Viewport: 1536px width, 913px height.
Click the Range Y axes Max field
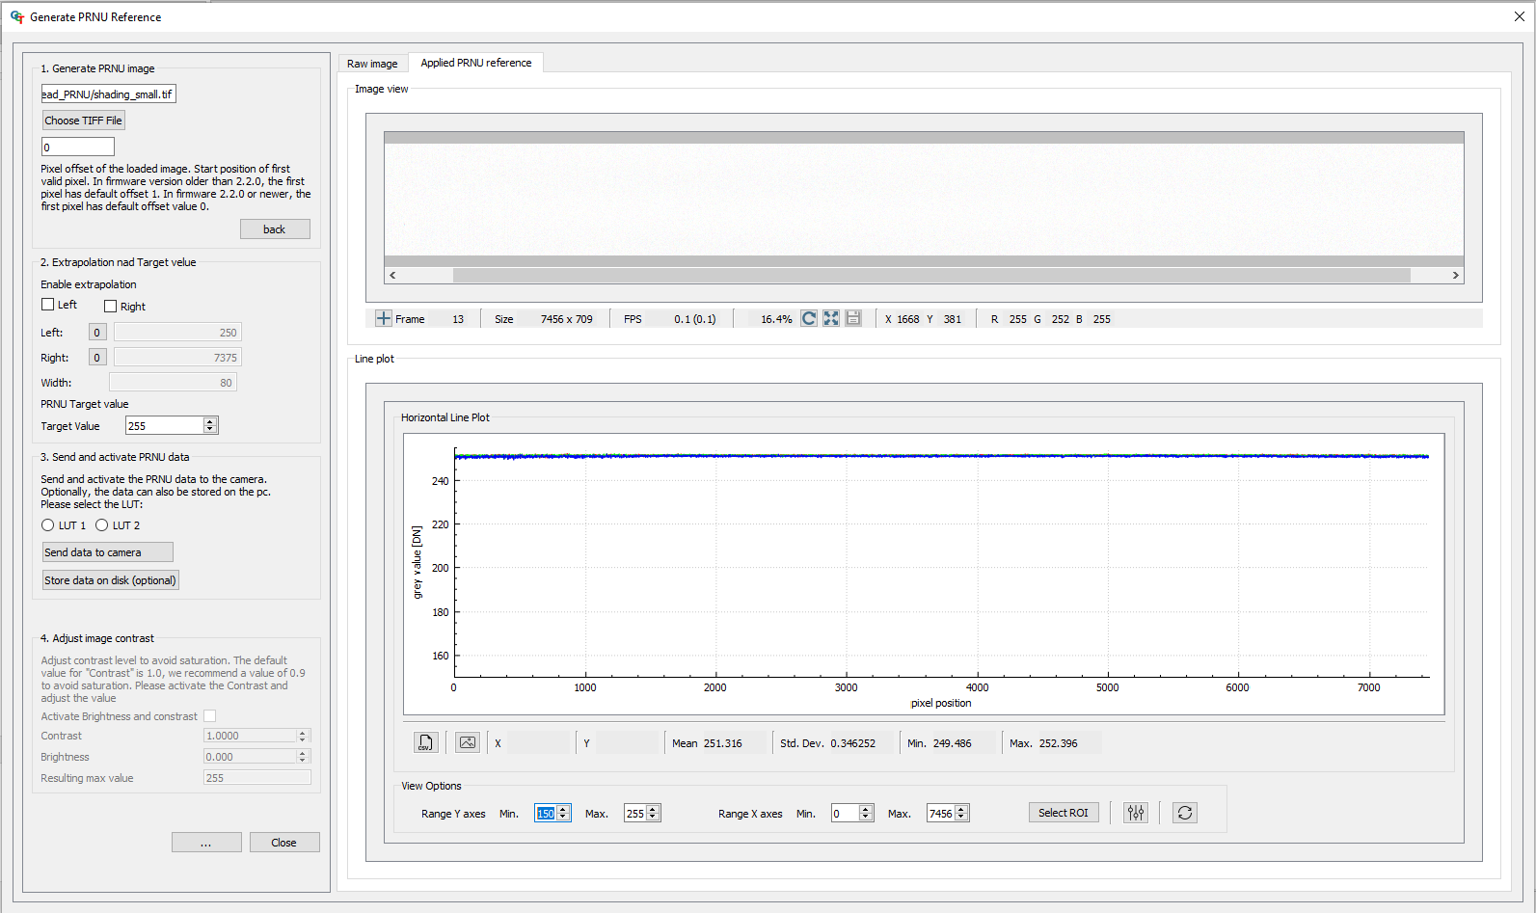pyautogui.click(x=634, y=813)
